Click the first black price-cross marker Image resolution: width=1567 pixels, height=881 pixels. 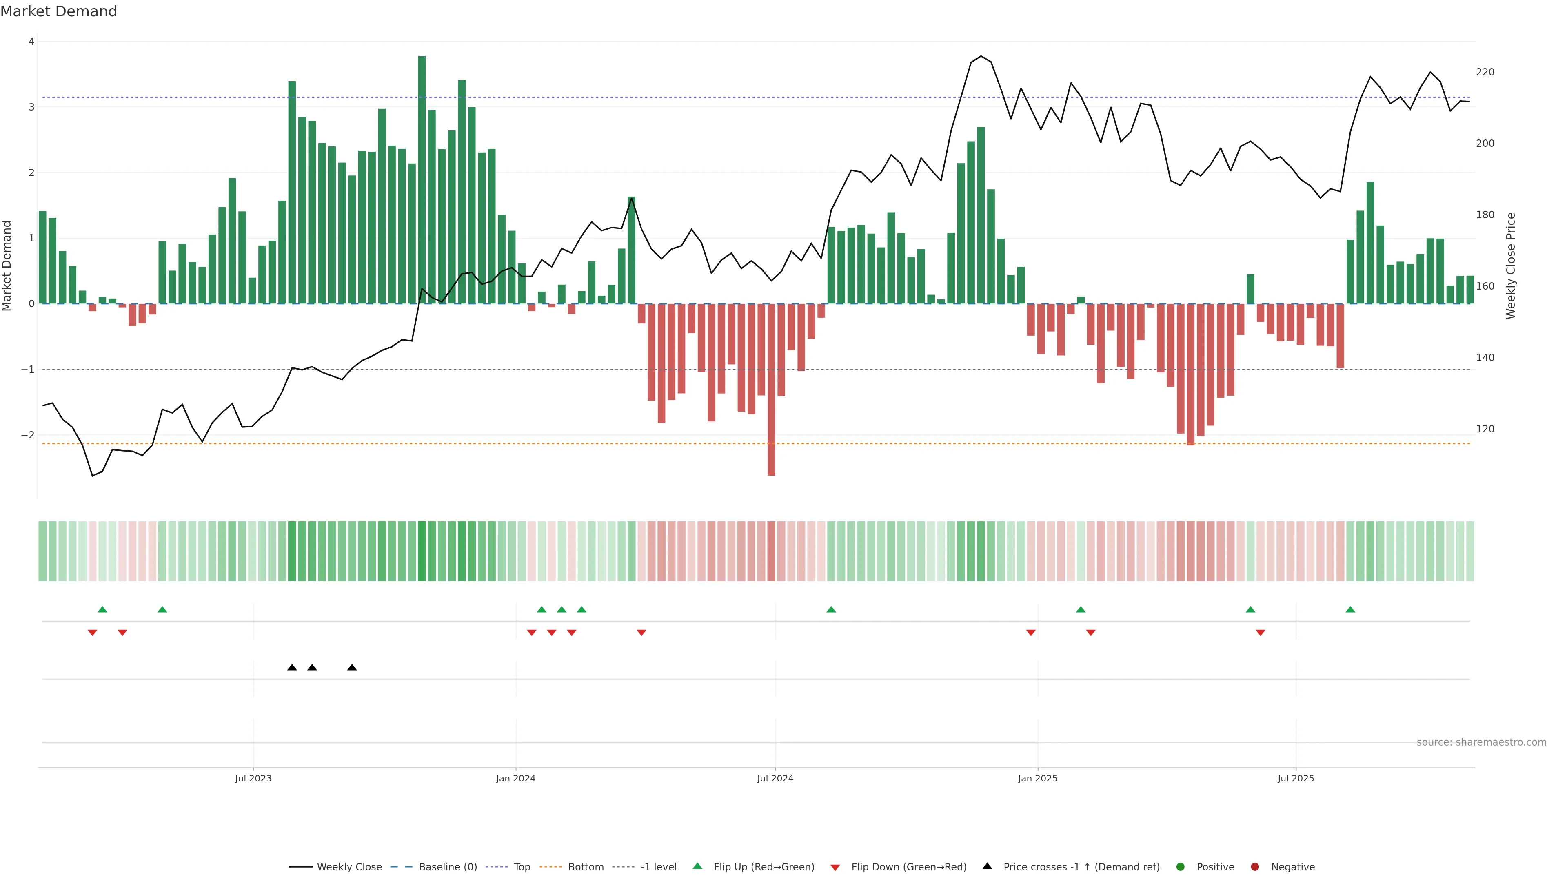click(292, 667)
